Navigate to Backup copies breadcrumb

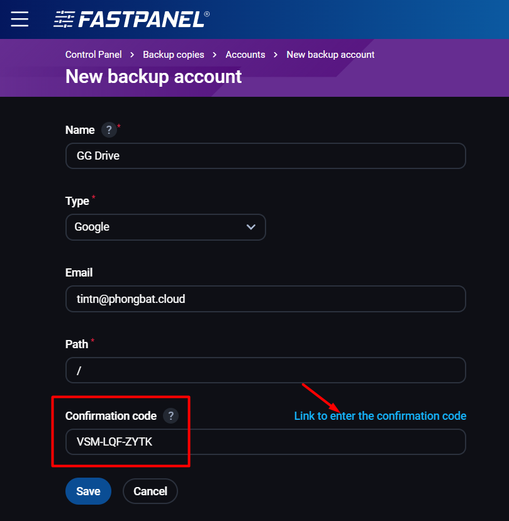tap(174, 55)
